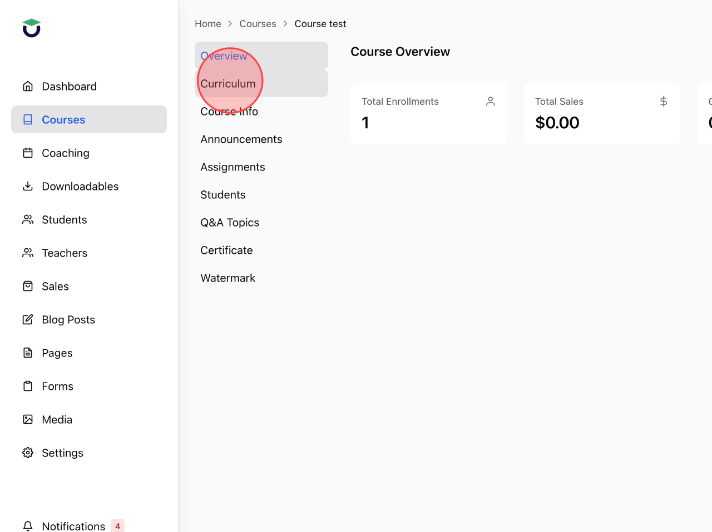Click the enrollments count 1
Viewport: 712px width, 532px height.
(x=365, y=122)
